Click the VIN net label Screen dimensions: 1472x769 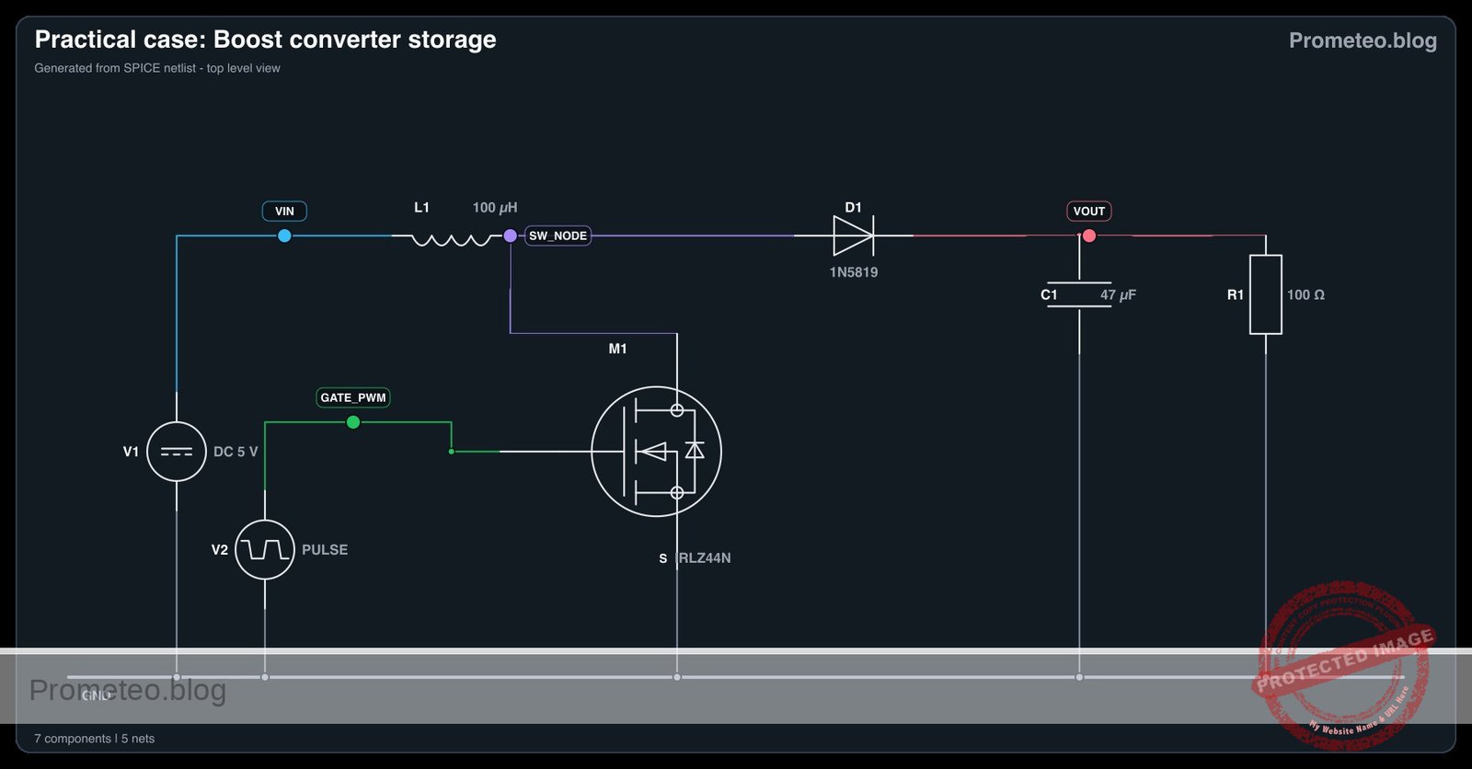[284, 211]
